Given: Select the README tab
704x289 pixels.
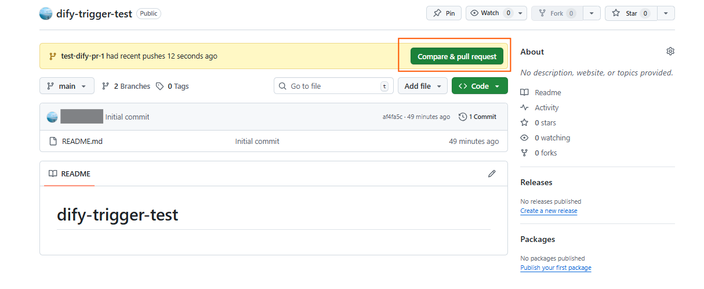Looking at the screenshot, I should [x=70, y=174].
